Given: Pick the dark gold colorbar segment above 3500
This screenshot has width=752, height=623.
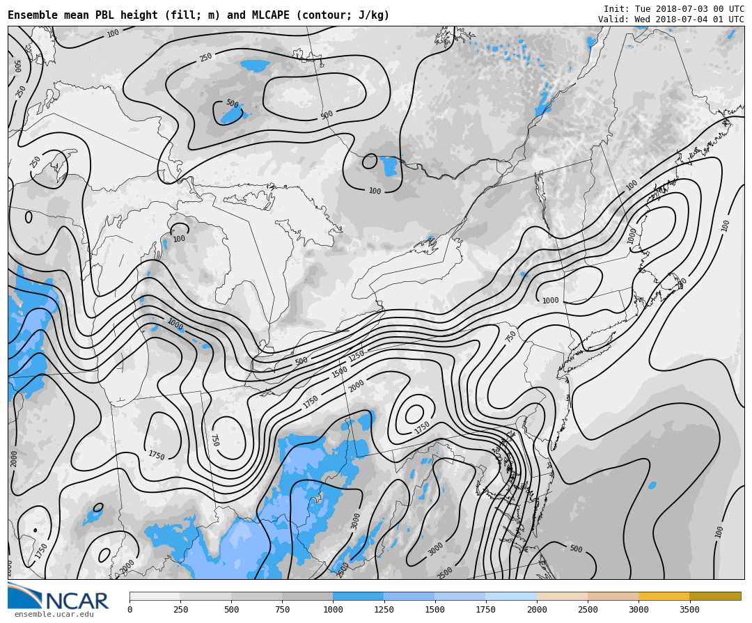Looking at the screenshot, I should point(715,596).
